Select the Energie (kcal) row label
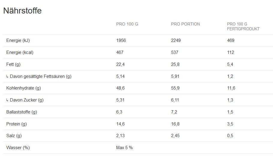 [x=20, y=52]
